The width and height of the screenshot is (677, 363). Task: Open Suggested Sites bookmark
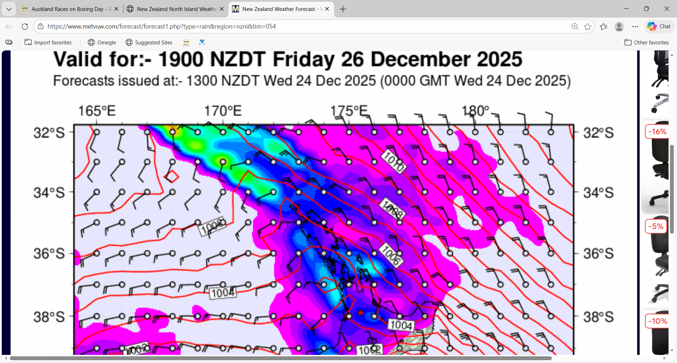(x=149, y=42)
